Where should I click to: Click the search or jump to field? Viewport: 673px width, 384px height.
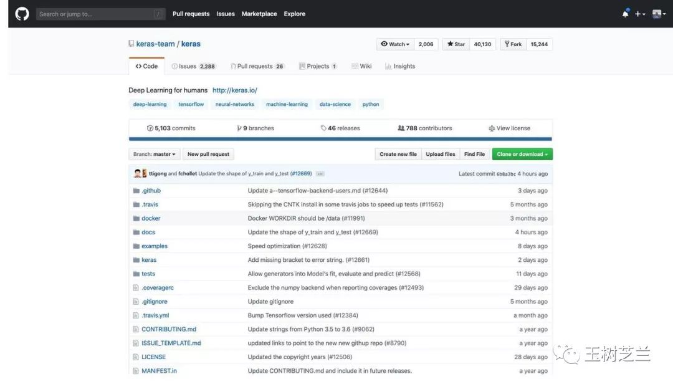[x=100, y=14]
